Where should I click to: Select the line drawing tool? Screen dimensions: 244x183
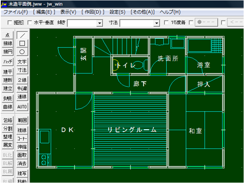tap(22, 35)
